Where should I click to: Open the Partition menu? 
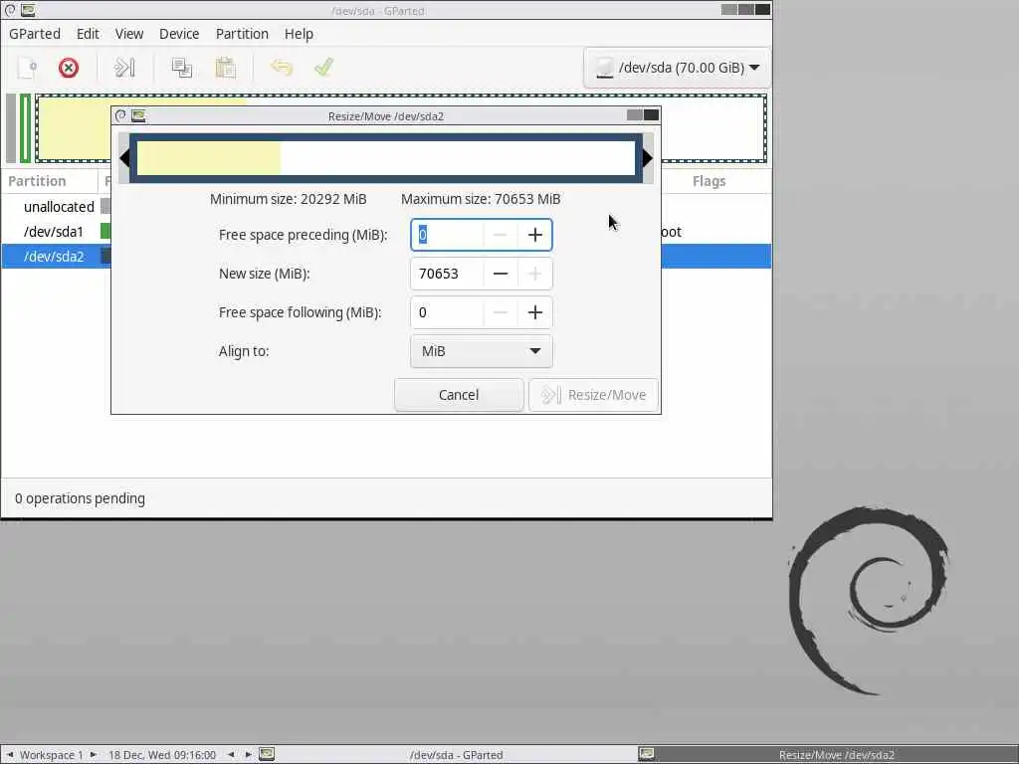[242, 34]
